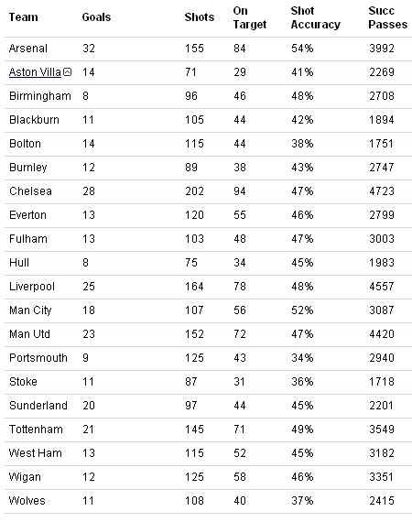Click the Goals column header
This screenshot has width=412, height=522.
point(96,17)
